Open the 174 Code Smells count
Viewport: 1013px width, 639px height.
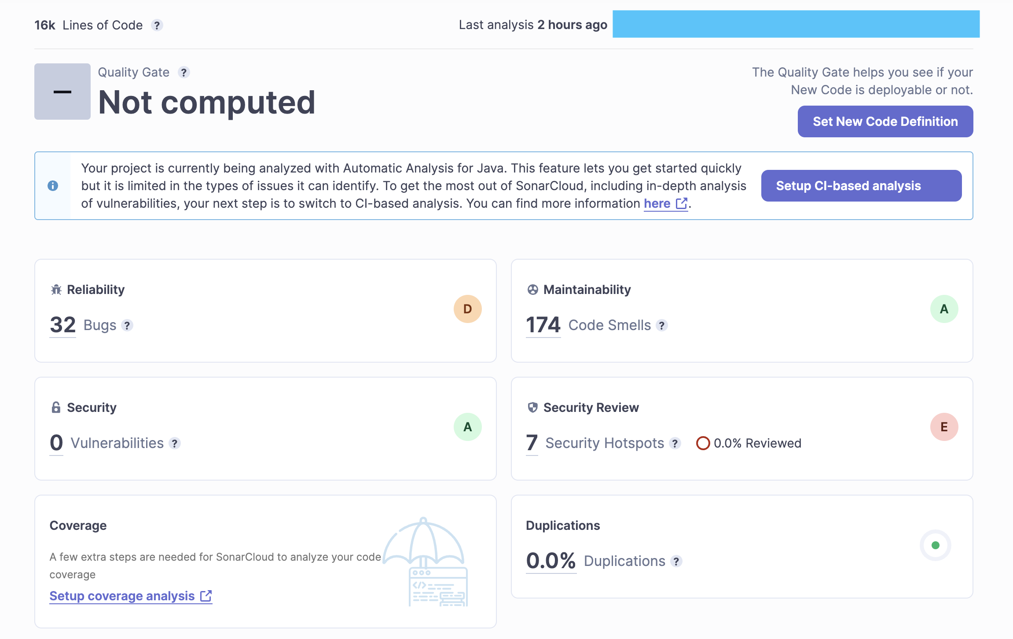[x=543, y=325]
